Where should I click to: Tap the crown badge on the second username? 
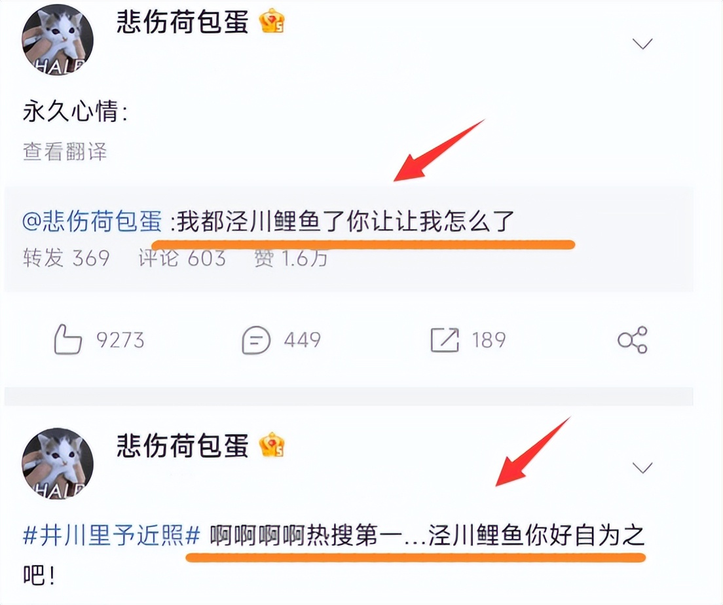pyautogui.click(x=272, y=445)
